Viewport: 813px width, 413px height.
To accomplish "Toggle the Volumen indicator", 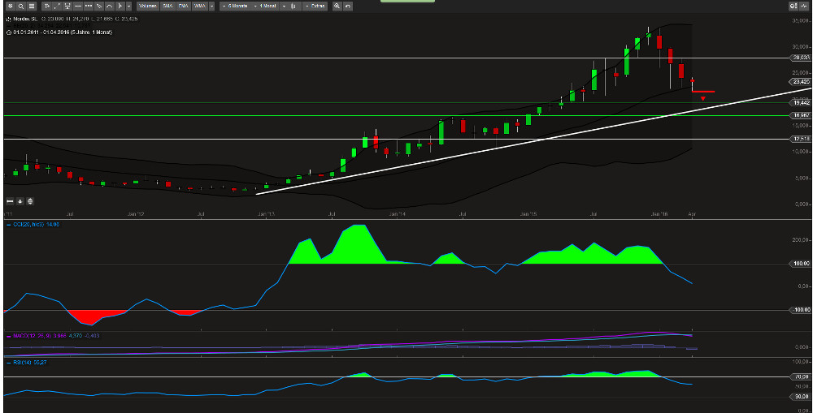I will pyautogui.click(x=148, y=6).
